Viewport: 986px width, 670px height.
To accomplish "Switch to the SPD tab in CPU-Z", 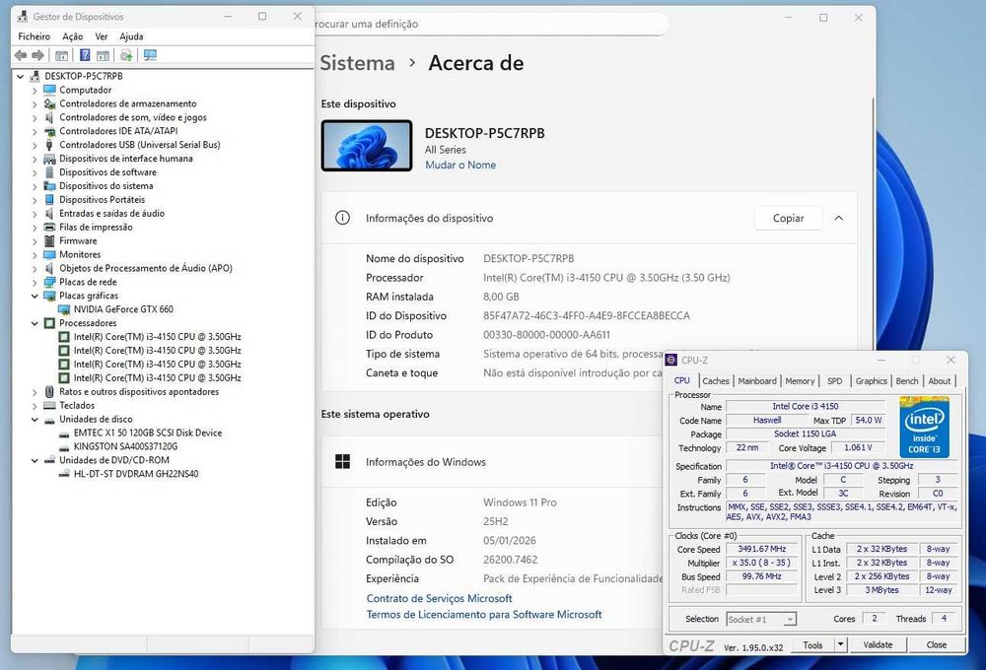I will click(834, 381).
